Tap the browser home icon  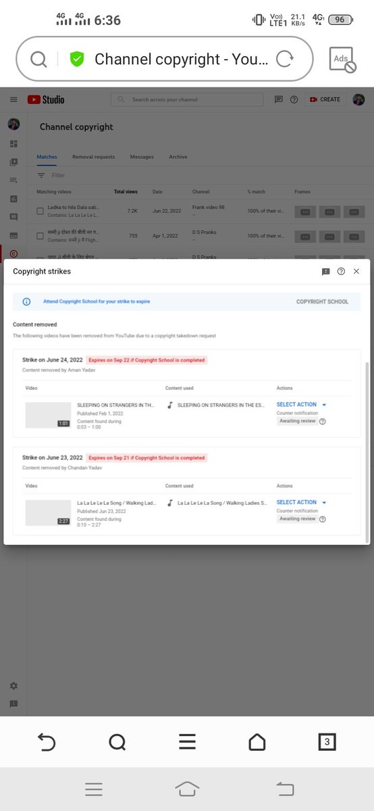(x=257, y=742)
